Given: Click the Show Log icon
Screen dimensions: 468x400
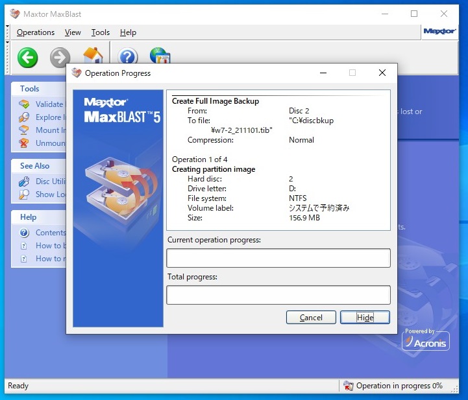Looking at the screenshot, I should [24, 194].
